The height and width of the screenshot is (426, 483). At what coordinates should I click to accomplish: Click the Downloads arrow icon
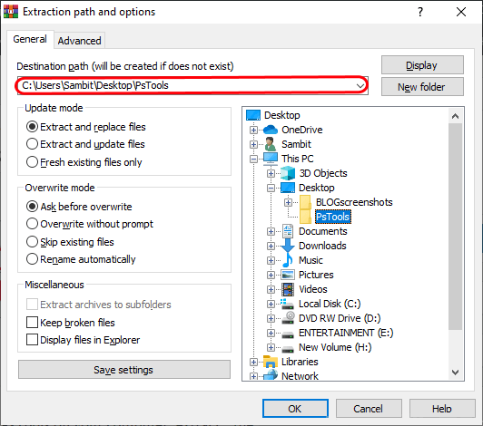coord(288,246)
